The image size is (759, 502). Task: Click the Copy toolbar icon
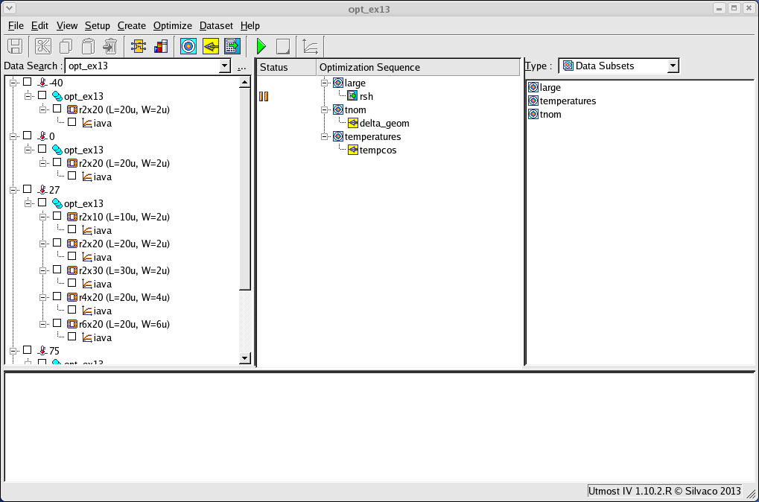pos(66,46)
